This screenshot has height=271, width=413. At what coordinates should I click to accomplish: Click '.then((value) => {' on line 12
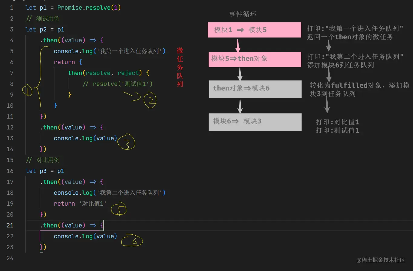(72, 127)
